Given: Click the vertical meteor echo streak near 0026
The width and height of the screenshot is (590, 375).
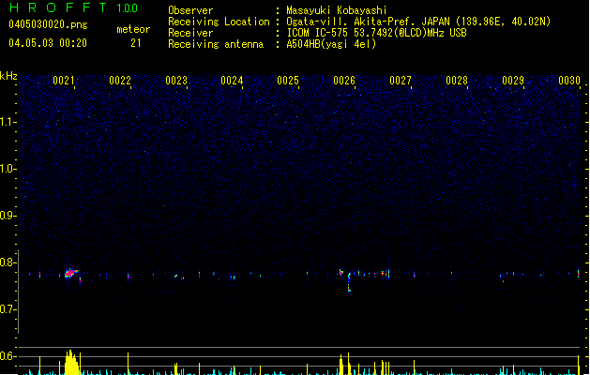Looking at the screenshot, I should pyautogui.click(x=349, y=282).
